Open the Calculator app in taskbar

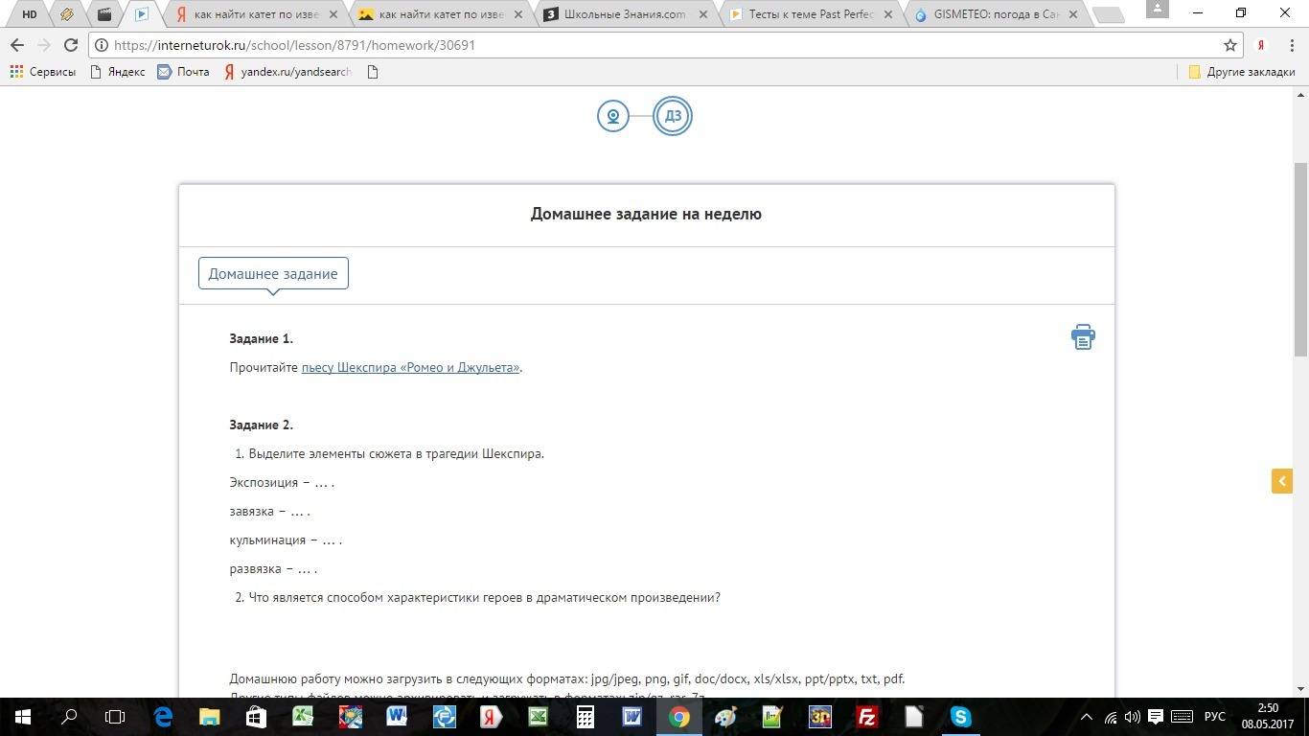click(585, 716)
